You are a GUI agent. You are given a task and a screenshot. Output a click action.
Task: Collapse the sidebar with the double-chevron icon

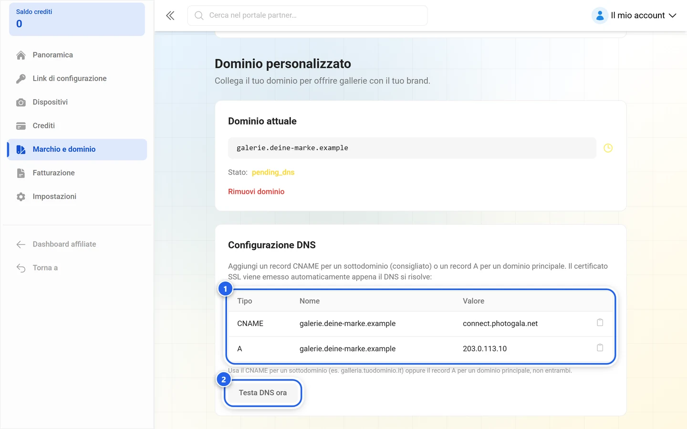point(170,16)
